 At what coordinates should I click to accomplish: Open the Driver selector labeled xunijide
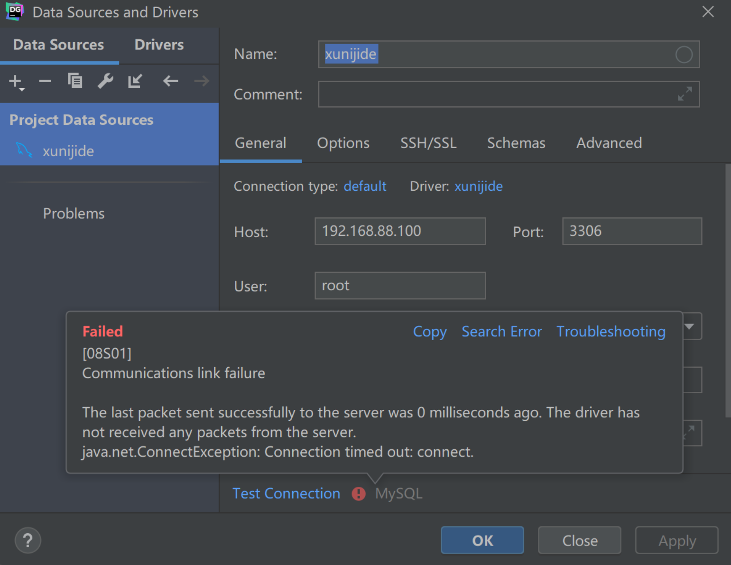478,186
